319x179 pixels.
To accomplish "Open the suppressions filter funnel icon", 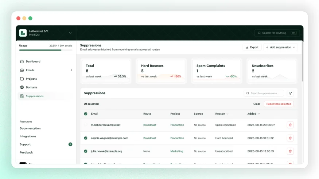I will pyautogui.click(x=290, y=93).
